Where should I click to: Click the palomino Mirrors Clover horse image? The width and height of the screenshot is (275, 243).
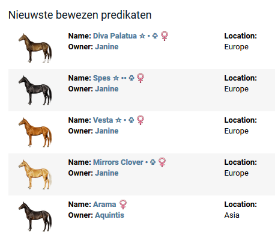click(x=35, y=174)
